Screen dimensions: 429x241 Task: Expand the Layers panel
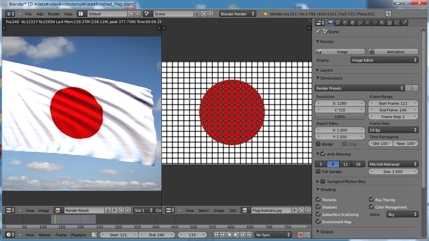[x=326, y=70]
